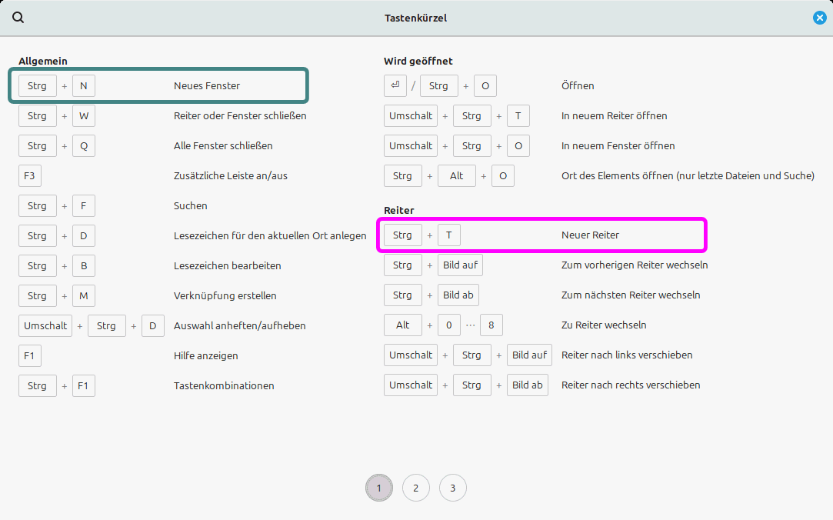This screenshot has width=833, height=520.
Task: Click the W key cap
Action: 84,115
